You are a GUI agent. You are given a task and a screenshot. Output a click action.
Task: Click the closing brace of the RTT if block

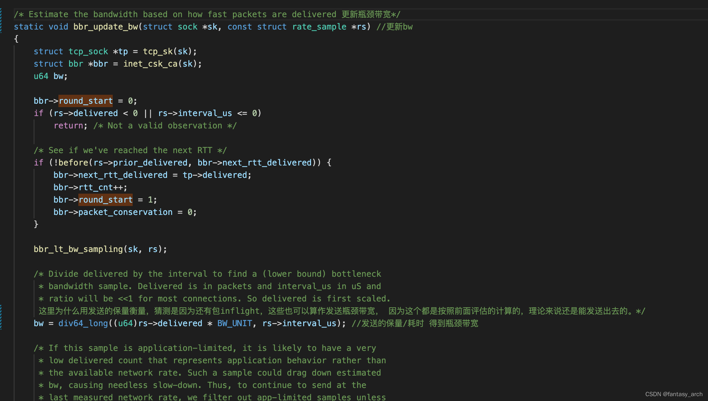pyautogui.click(x=36, y=224)
